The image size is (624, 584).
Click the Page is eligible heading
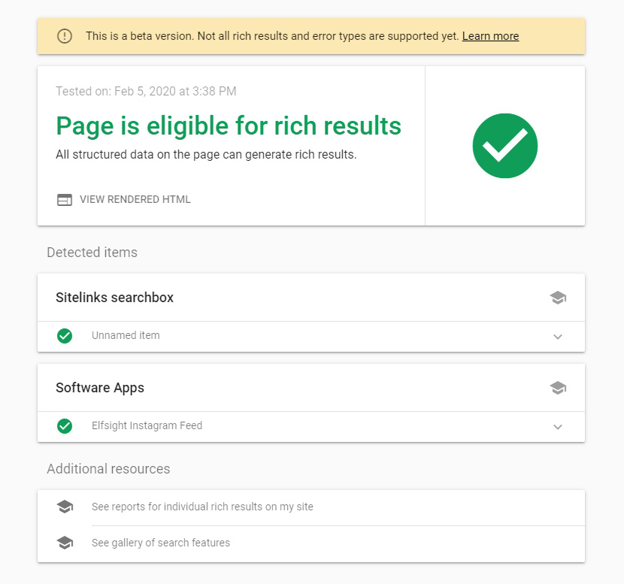pos(229,126)
